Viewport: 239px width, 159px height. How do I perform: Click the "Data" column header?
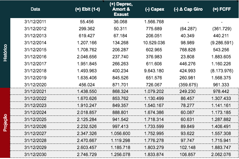pos(35,8)
